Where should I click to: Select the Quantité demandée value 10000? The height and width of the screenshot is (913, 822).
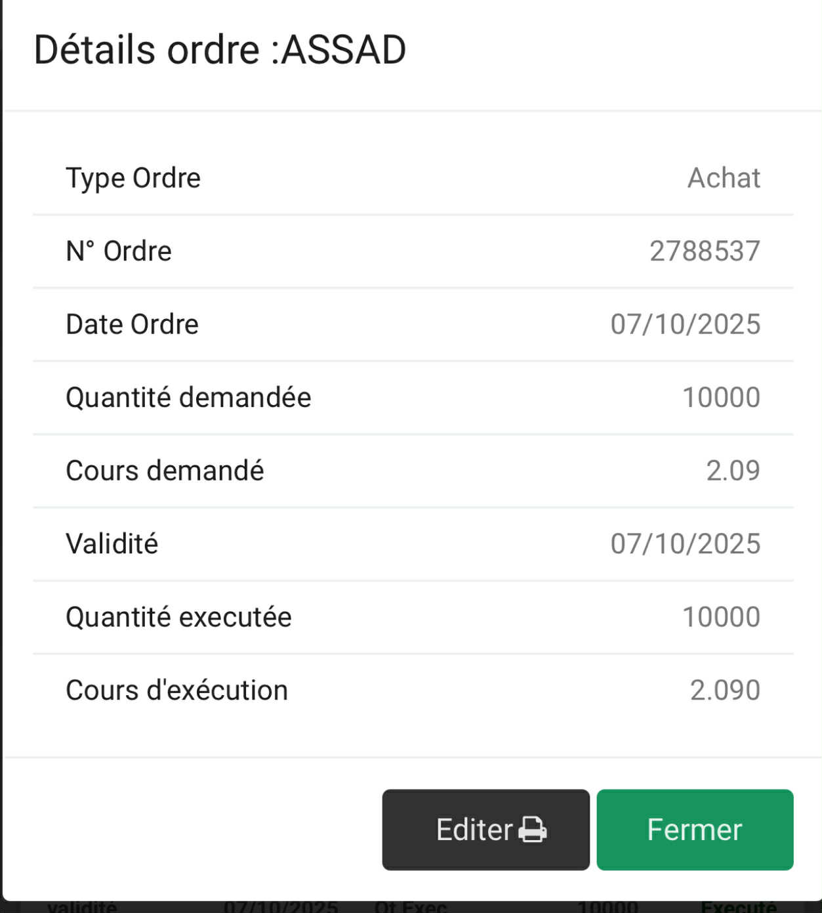721,398
